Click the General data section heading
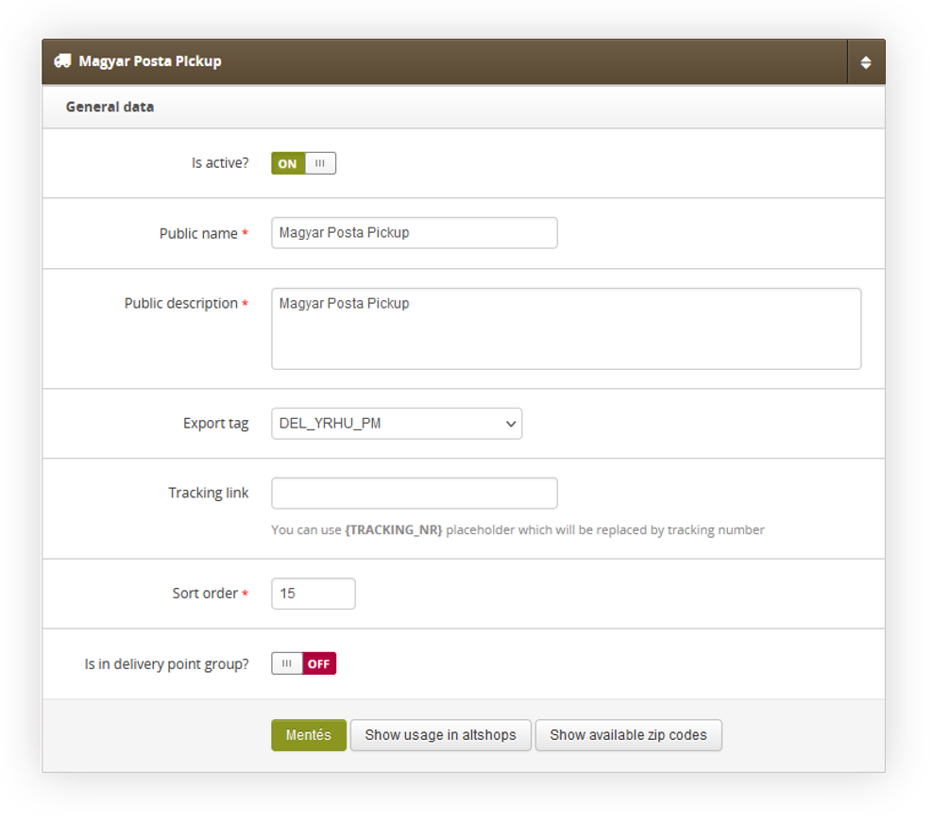This screenshot has height=822, width=933. [x=110, y=107]
